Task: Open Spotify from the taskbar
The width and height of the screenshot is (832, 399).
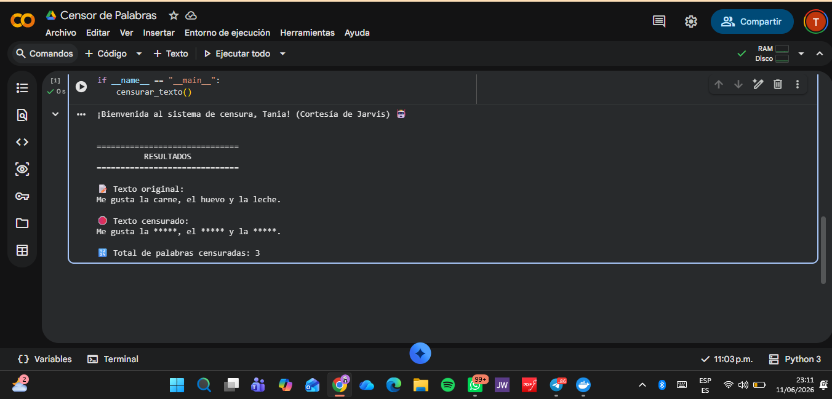Action: [448, 385]
